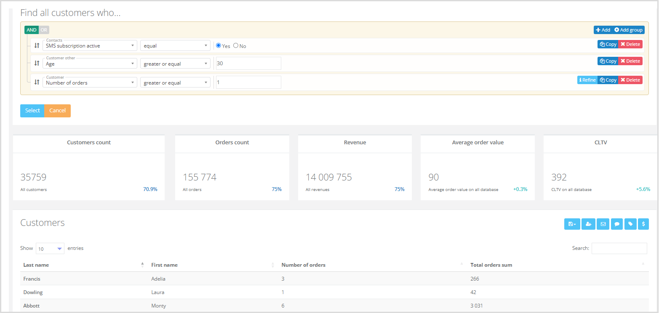Screen dimensions: 659x313
Task: Click the sort handle on SMS subscription rule
Action: (37, 45)
